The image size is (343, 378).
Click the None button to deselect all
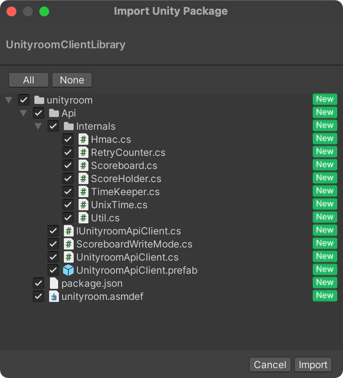72,80
